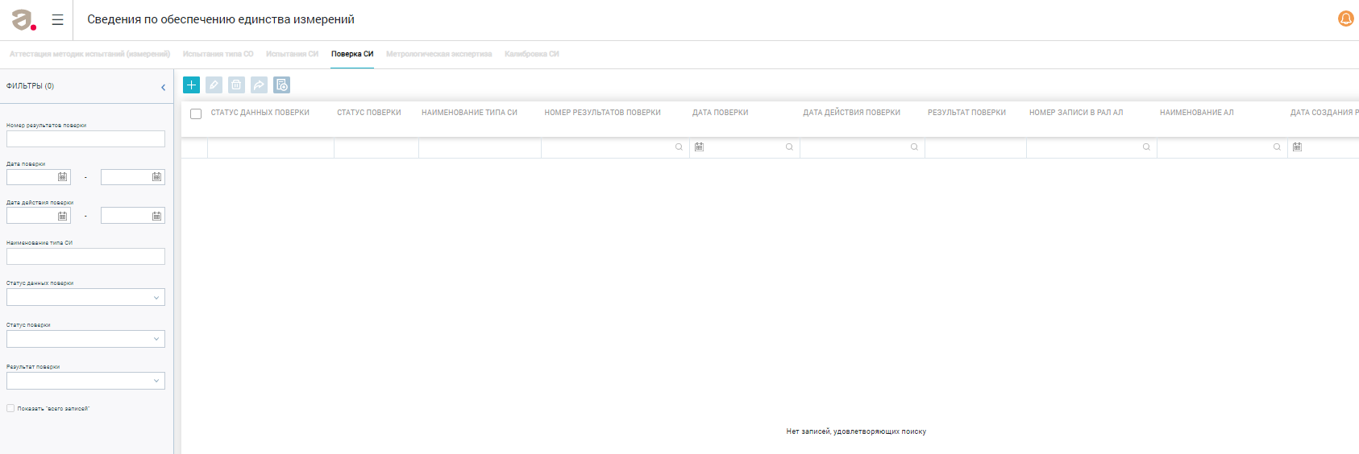Focus the Наименование типа СИ filter field
This screenshot has height=454, width=1359.
tap(85, 257)
